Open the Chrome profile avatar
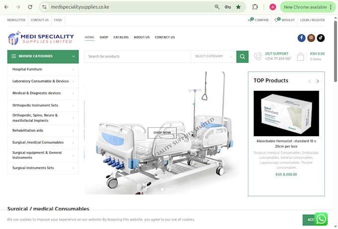 273,7
